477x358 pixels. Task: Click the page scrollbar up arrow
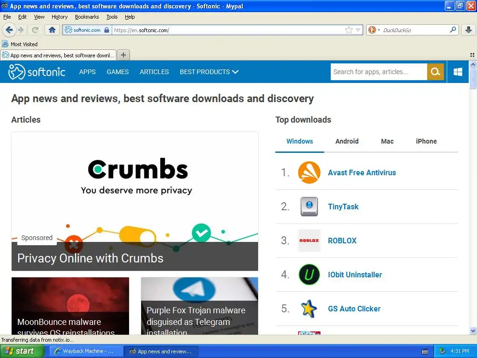click(473, 64)
